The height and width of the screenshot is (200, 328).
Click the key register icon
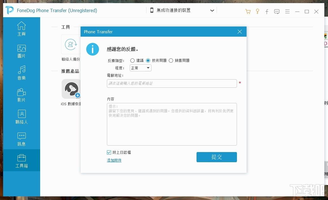(258, 11)
